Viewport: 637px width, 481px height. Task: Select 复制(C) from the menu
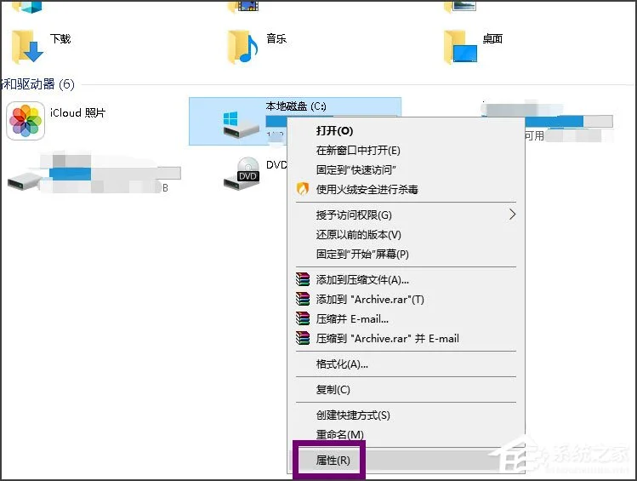(x=406, y=390)
